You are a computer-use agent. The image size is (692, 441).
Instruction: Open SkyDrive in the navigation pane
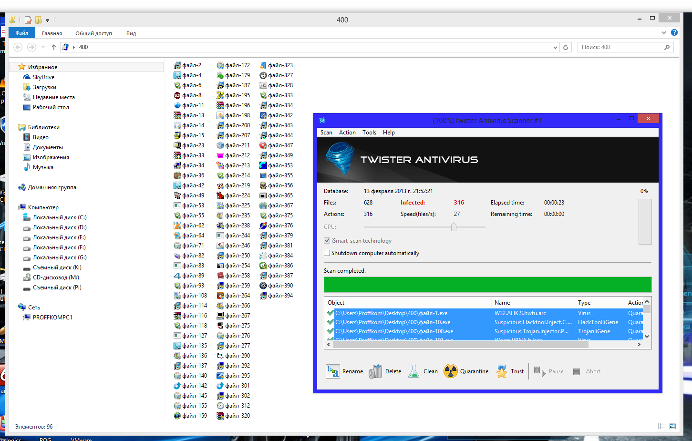(x=39, y=77)
